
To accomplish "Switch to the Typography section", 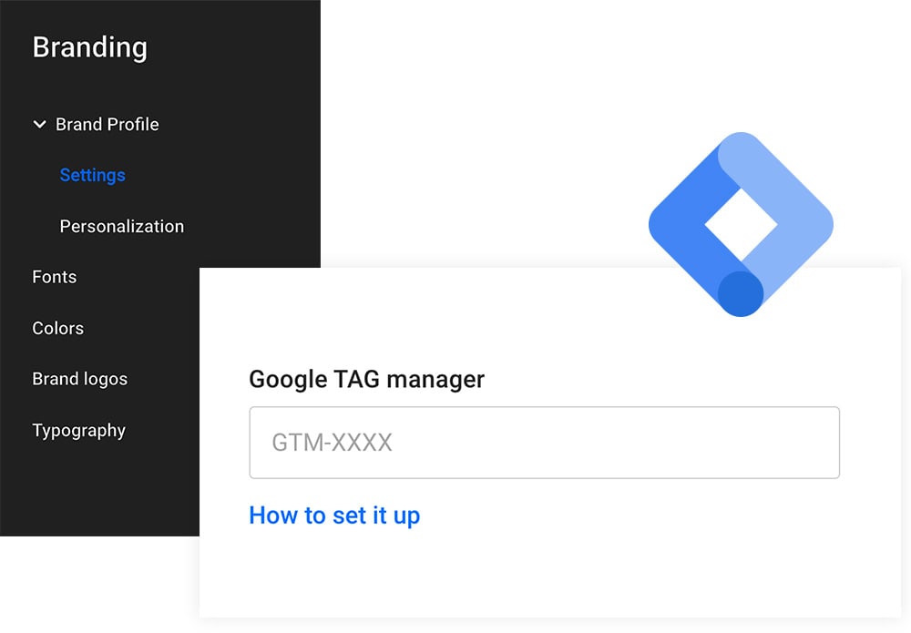I will click(x=78, y=430).
